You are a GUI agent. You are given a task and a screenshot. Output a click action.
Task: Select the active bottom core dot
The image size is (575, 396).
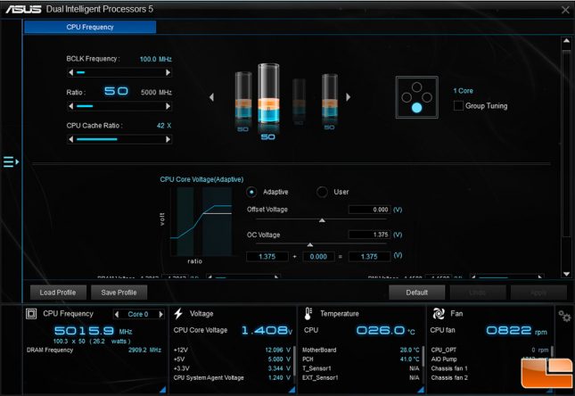tap(416, 108)
